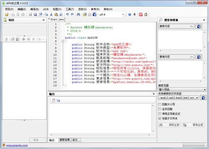Click the shield icon in status bar

click(x=4, y=145)
